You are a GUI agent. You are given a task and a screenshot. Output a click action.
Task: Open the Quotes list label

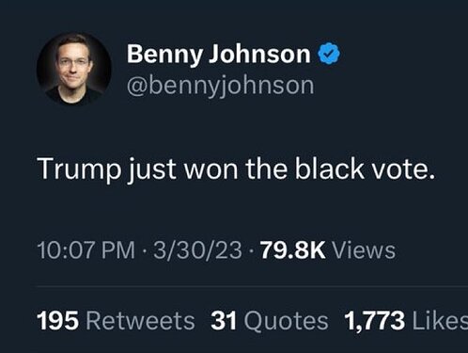click(286, 321)
